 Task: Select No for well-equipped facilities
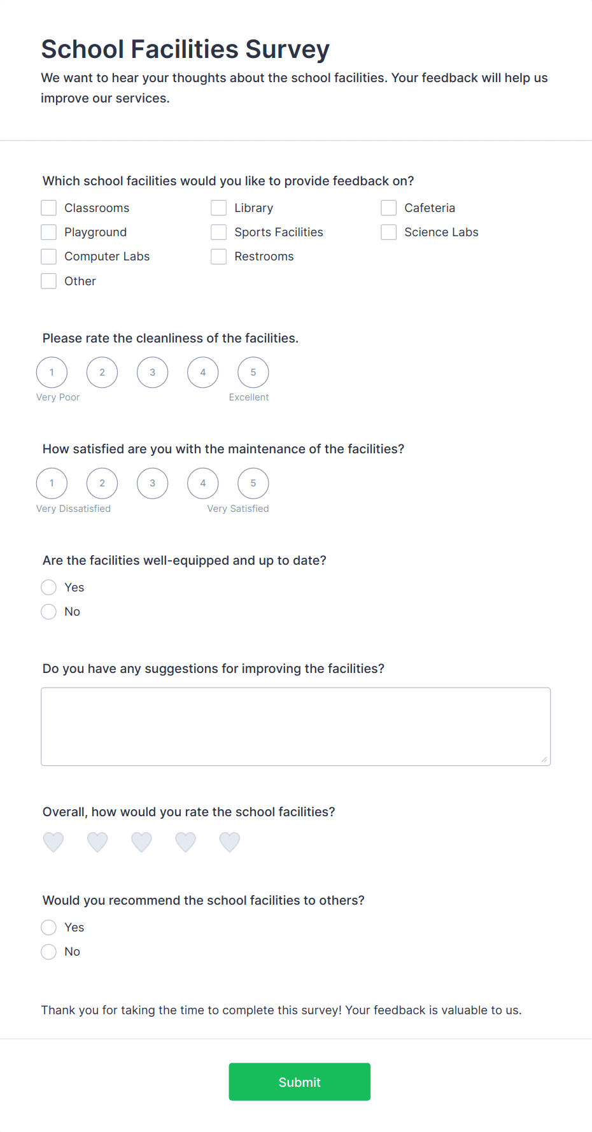48,611
